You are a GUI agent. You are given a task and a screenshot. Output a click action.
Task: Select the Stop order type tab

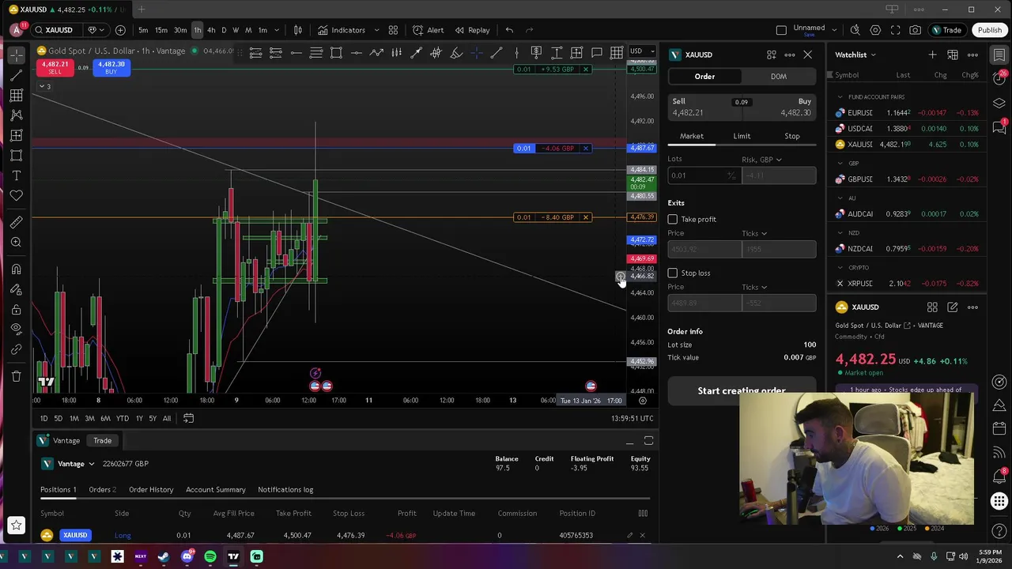(x=791, y=136)
